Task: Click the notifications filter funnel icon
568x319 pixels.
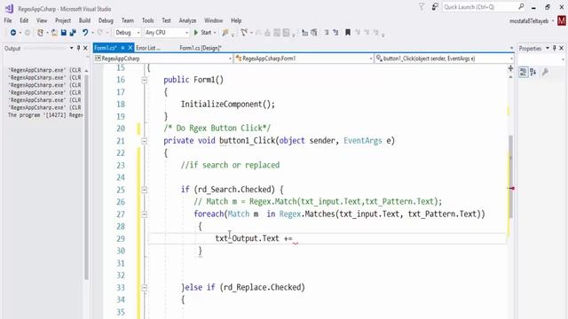Action: click(422, 7)
